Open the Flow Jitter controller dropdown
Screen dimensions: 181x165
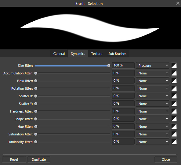153,81
